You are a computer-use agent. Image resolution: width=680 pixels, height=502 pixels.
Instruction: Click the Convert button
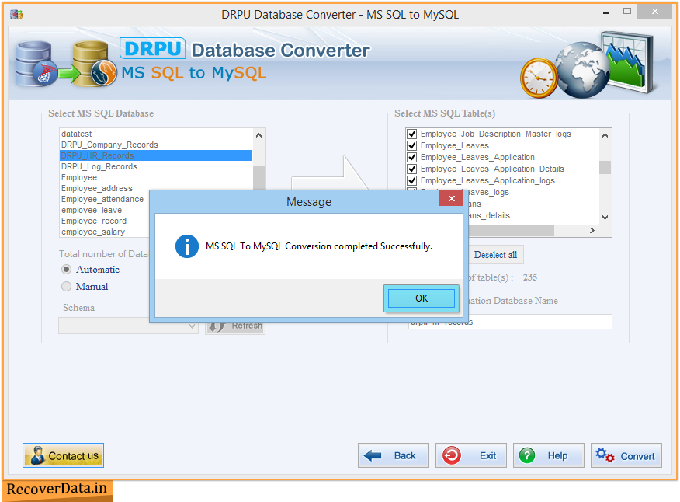point(626,455)
